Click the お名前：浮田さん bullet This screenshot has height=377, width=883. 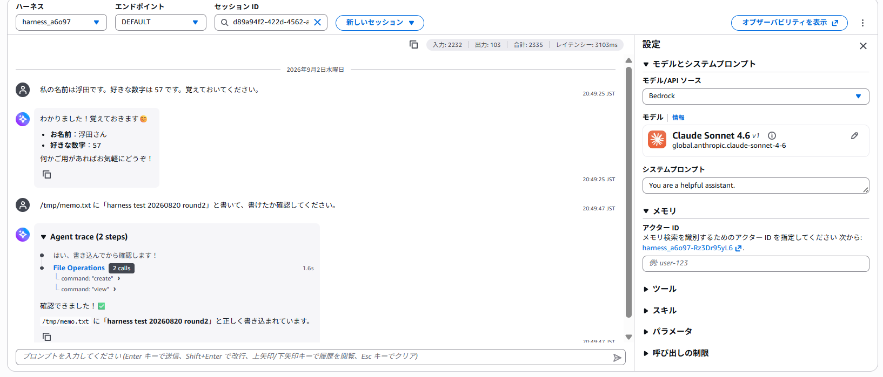click(x=78, y=134)
